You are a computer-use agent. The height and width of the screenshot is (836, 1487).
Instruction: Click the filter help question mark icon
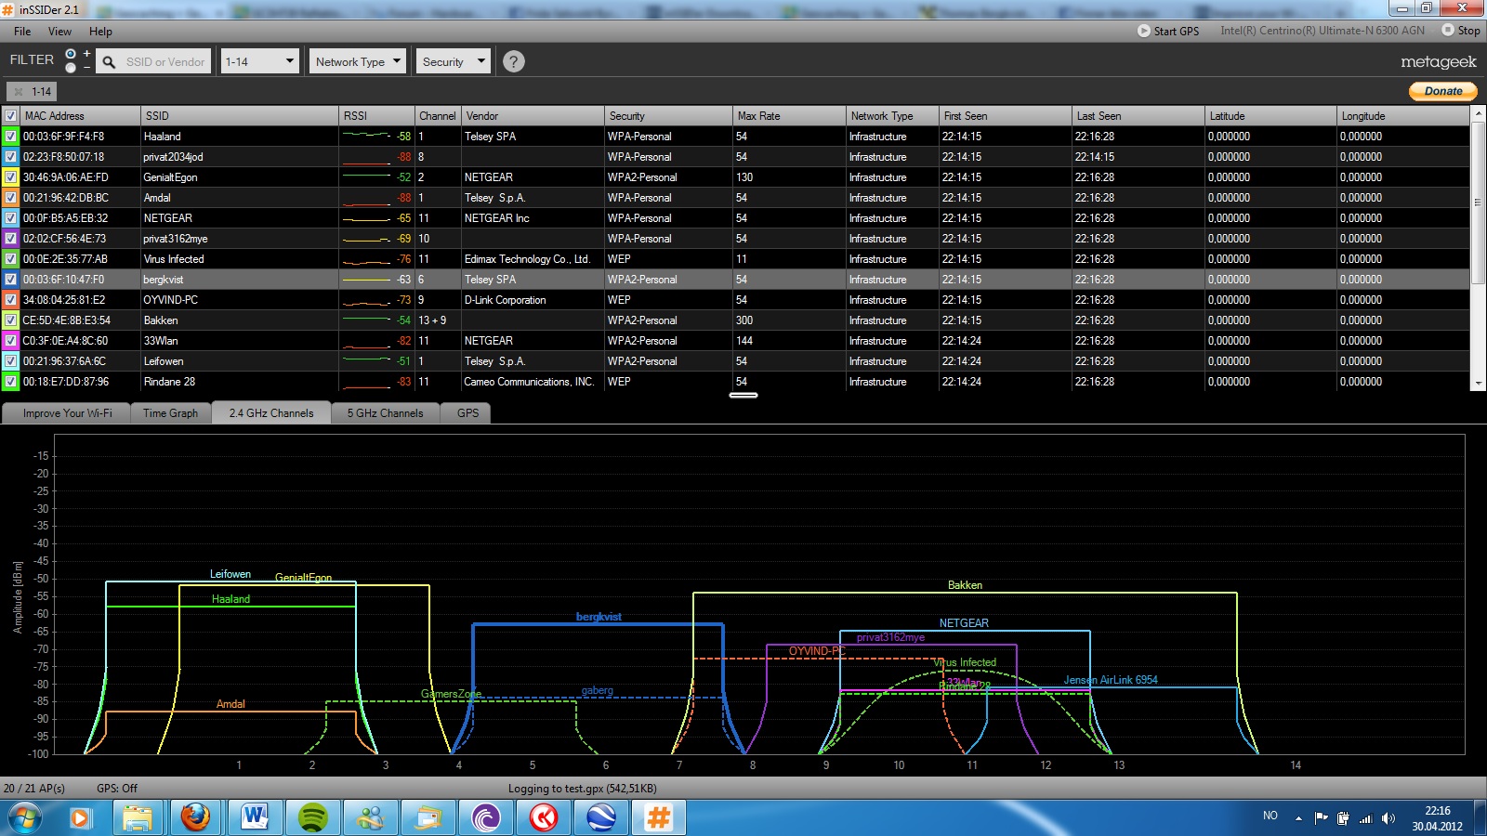click(513, 61)
